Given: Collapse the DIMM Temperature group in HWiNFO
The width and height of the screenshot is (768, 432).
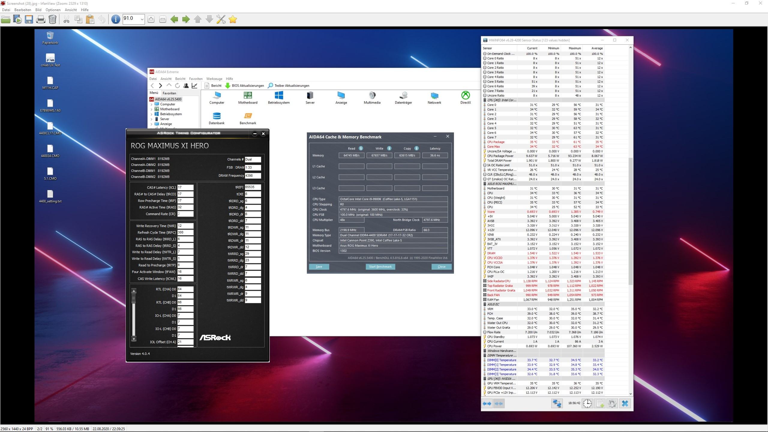Looking at the screenshot, I should coord(484,355).
